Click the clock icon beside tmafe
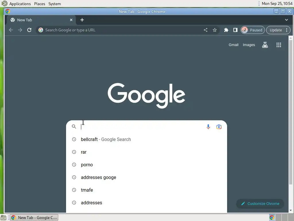The image size is (294, 221). click(x=74, y=190)
